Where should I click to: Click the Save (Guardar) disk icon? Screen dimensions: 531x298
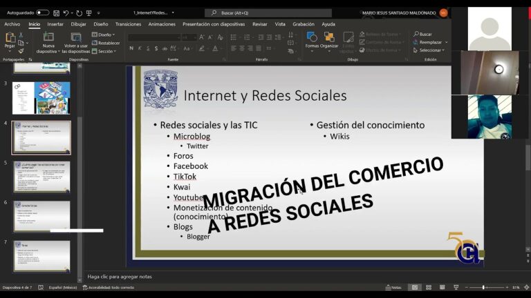tap(56, 13)
